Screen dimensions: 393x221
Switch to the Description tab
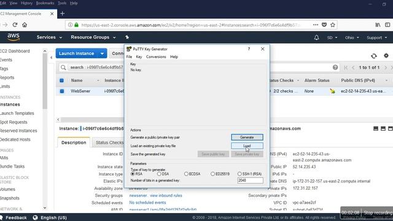click(74, 142)
